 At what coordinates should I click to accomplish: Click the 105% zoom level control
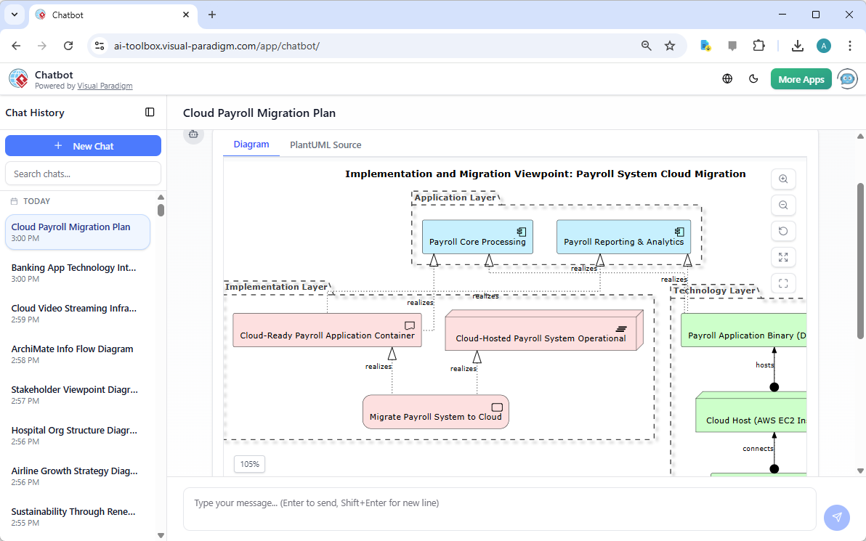249,463
